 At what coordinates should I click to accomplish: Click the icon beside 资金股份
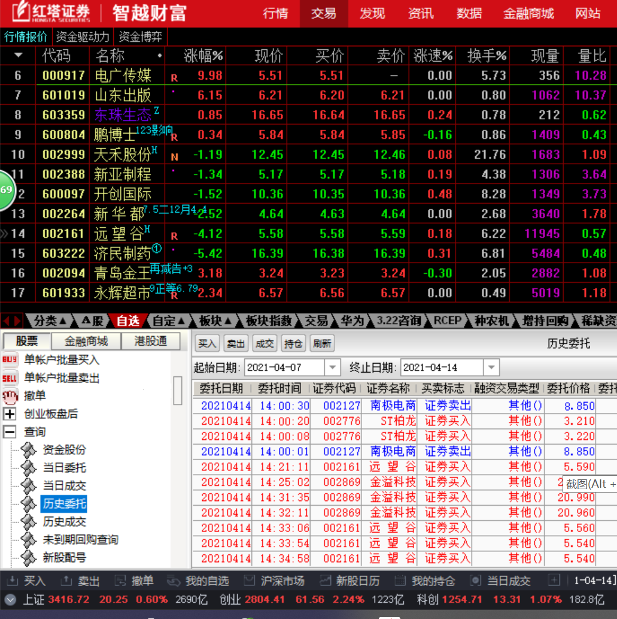click(x=28, y=450)
